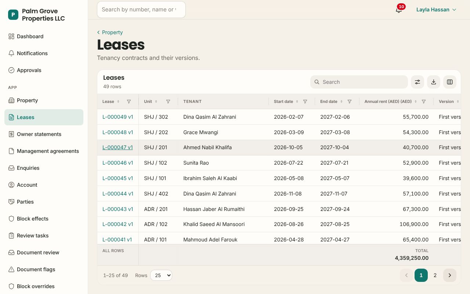The image size is (470, 294).
Task: Open the Rows per page dropdown
Action: pos(161,275)
